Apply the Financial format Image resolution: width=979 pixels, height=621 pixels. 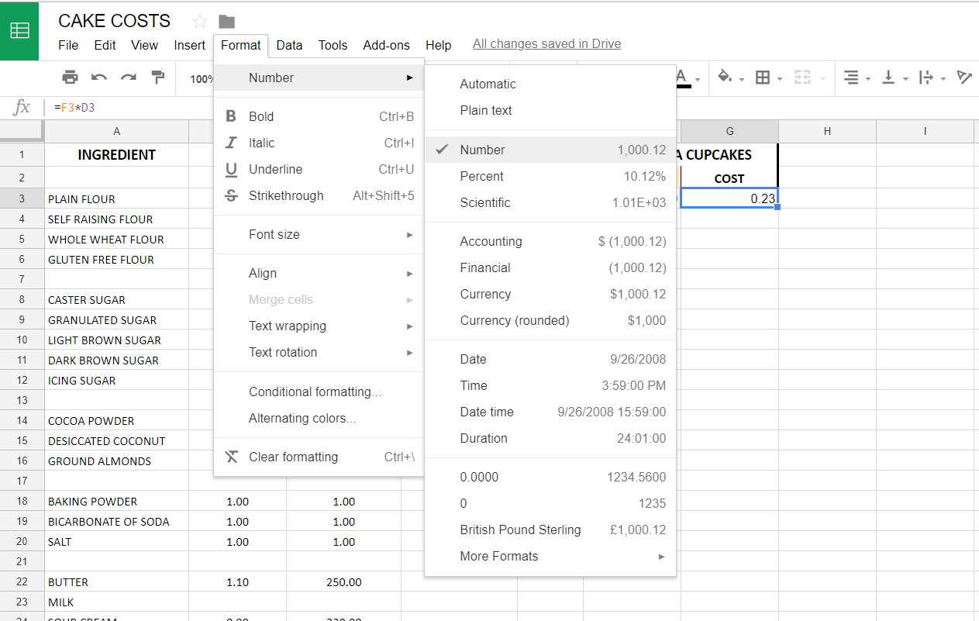tap(550, 267)
